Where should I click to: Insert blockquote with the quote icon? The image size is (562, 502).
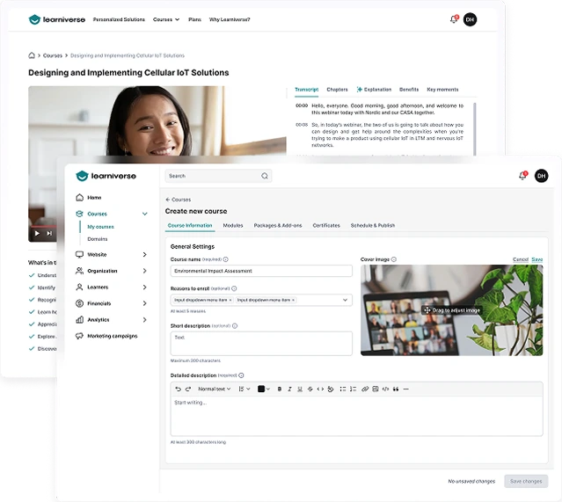396,389
